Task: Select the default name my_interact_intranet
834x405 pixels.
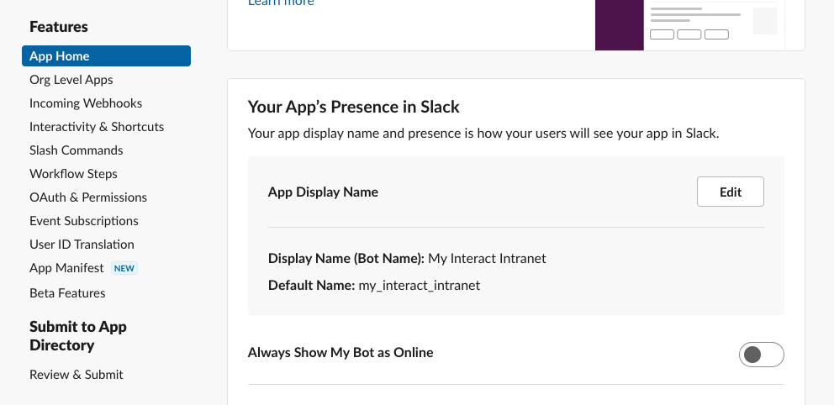Action: pos(420,286)
